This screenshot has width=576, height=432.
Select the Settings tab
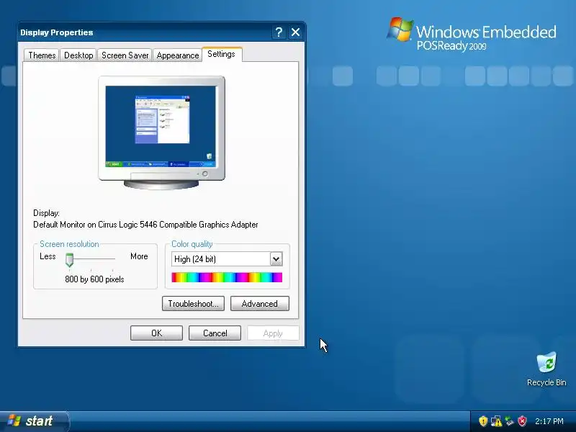222,54
